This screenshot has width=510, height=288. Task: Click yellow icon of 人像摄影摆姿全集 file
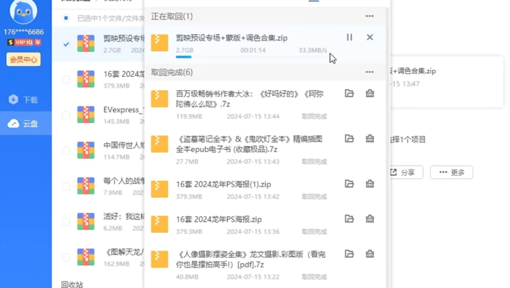[x=160, y=259]
